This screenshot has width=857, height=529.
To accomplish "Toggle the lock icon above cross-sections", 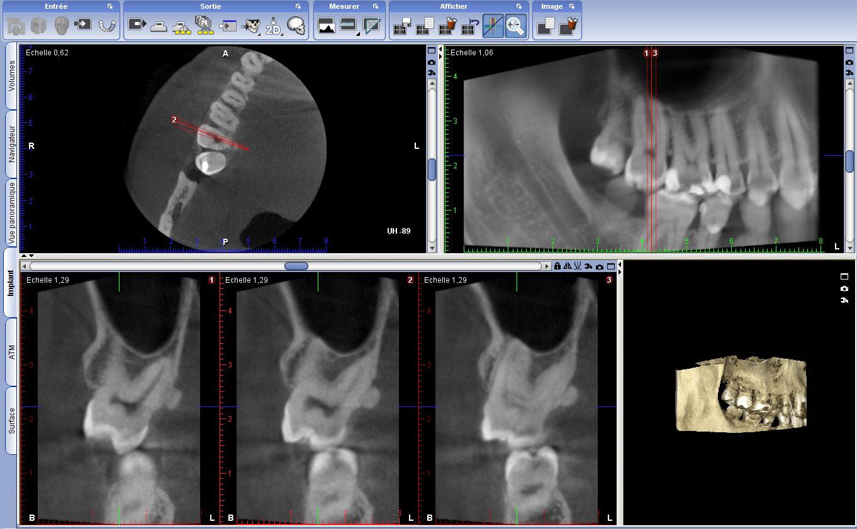I will click(x=557, y=266).
